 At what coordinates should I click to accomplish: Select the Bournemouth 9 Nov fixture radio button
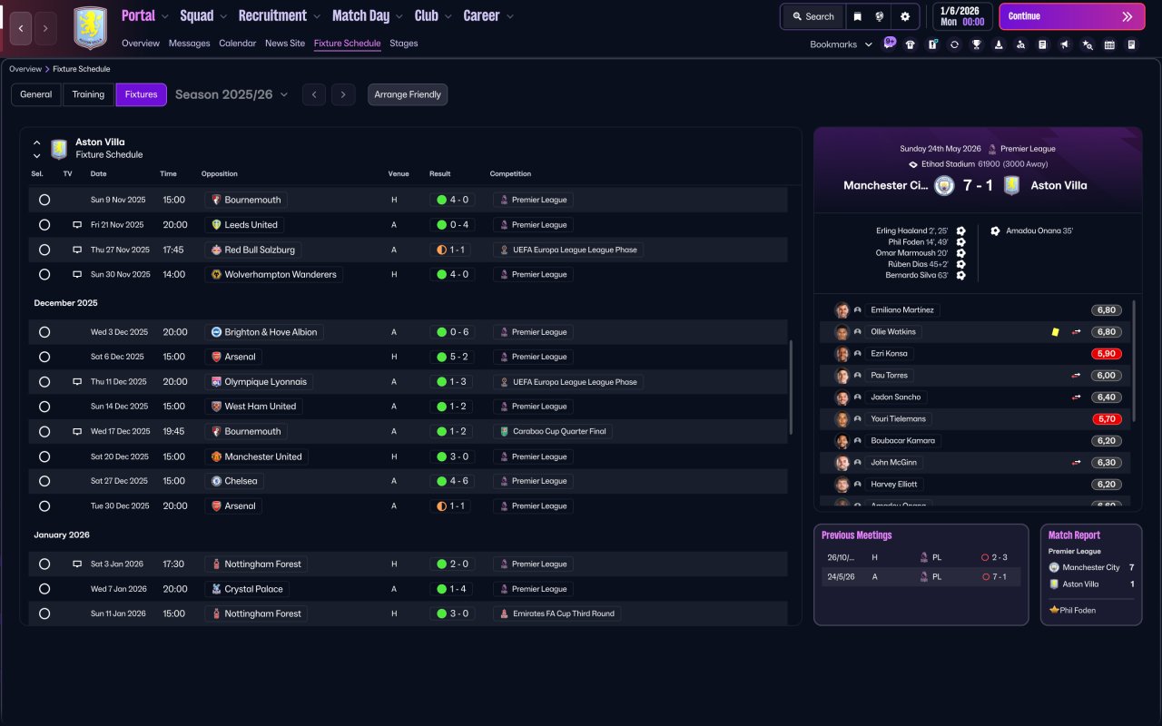tap(44, 200)
